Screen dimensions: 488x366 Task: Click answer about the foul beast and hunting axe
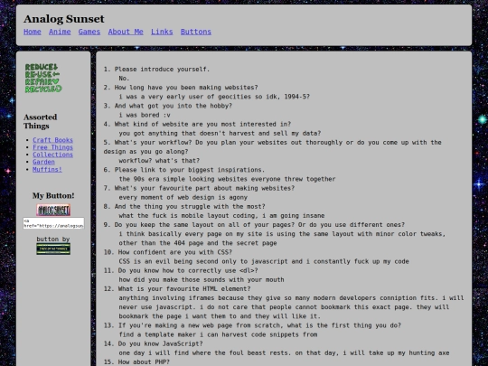pos(284,353)
